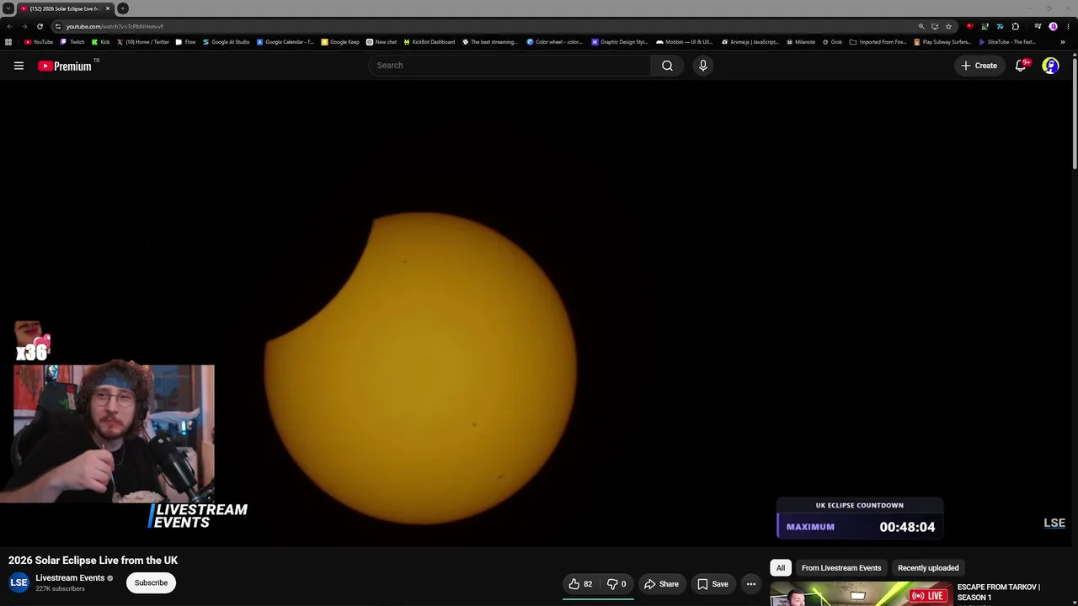The image size is (1078, 606).
Task: Reload the page in browser
Action: click(40, 26)
